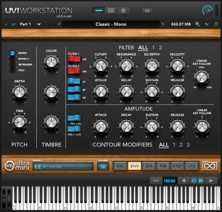Viewport: 222px width, 212px height.
Task: Click the amplitude SUSTAIN knob
Action: pyautogui.click(x=152, y=127)
